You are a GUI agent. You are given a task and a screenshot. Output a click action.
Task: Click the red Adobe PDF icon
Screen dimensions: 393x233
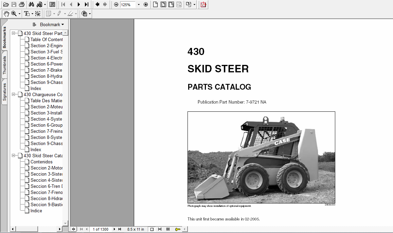(203, 4)
